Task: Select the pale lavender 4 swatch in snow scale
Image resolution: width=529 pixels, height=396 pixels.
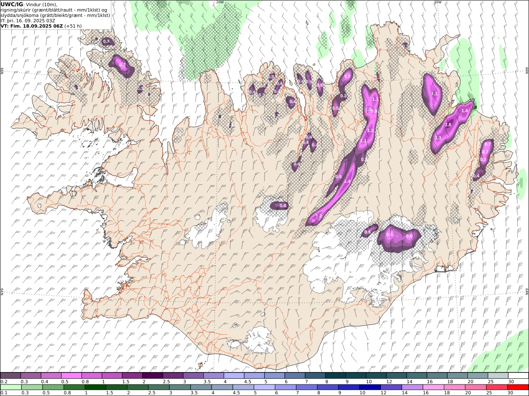Action: (234, 375)
